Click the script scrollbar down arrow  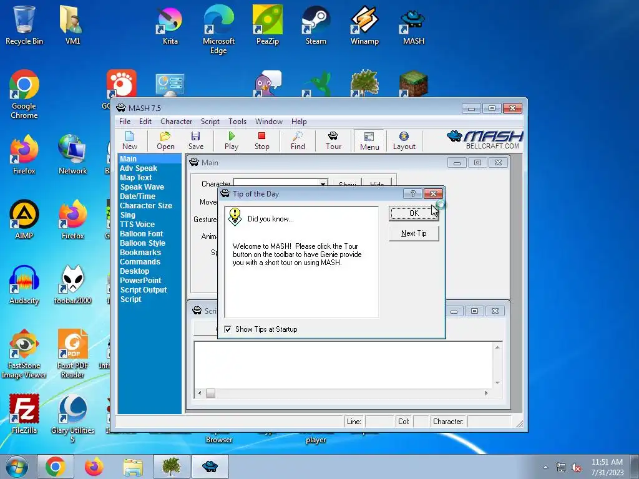pyautogui.click(x=497, y=383)
